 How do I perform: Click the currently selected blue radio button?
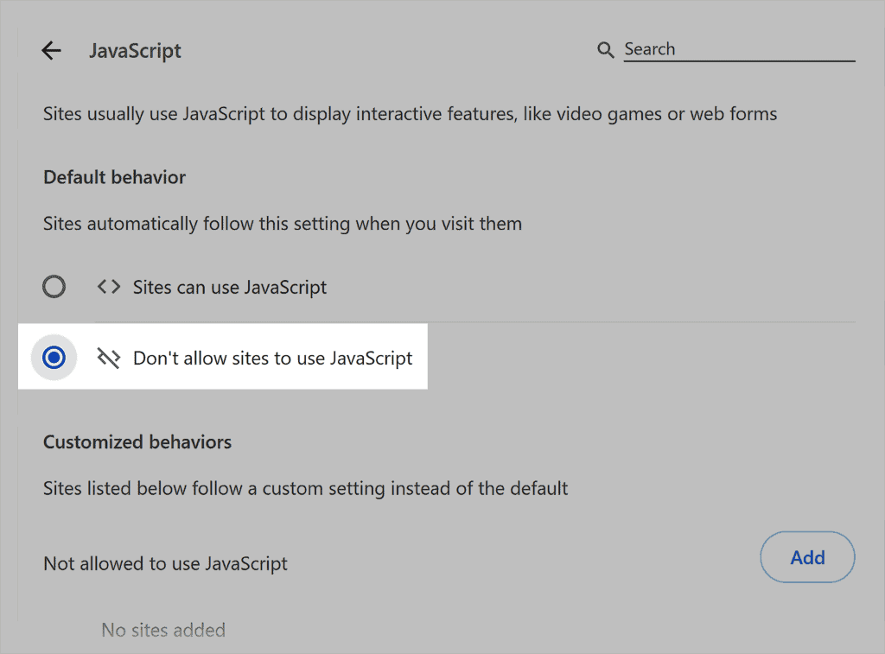(x=54, y=358)
